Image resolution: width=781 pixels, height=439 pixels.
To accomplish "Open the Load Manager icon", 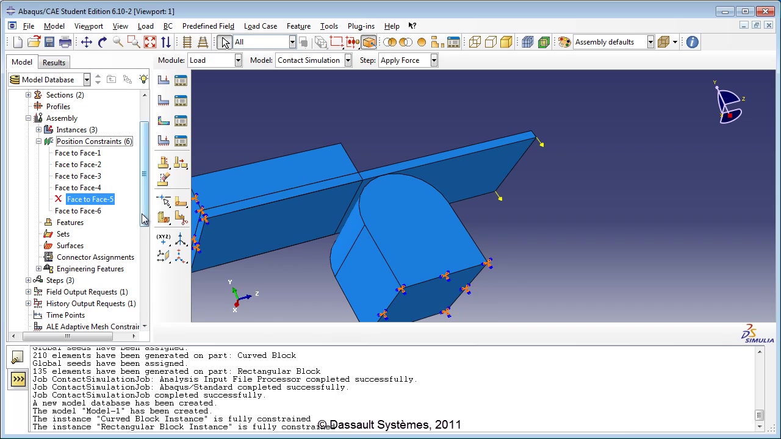I will 181,80.
